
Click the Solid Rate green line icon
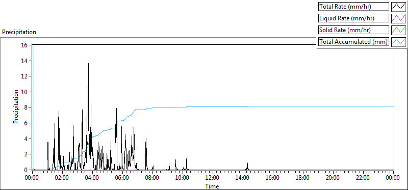point(398,30)
